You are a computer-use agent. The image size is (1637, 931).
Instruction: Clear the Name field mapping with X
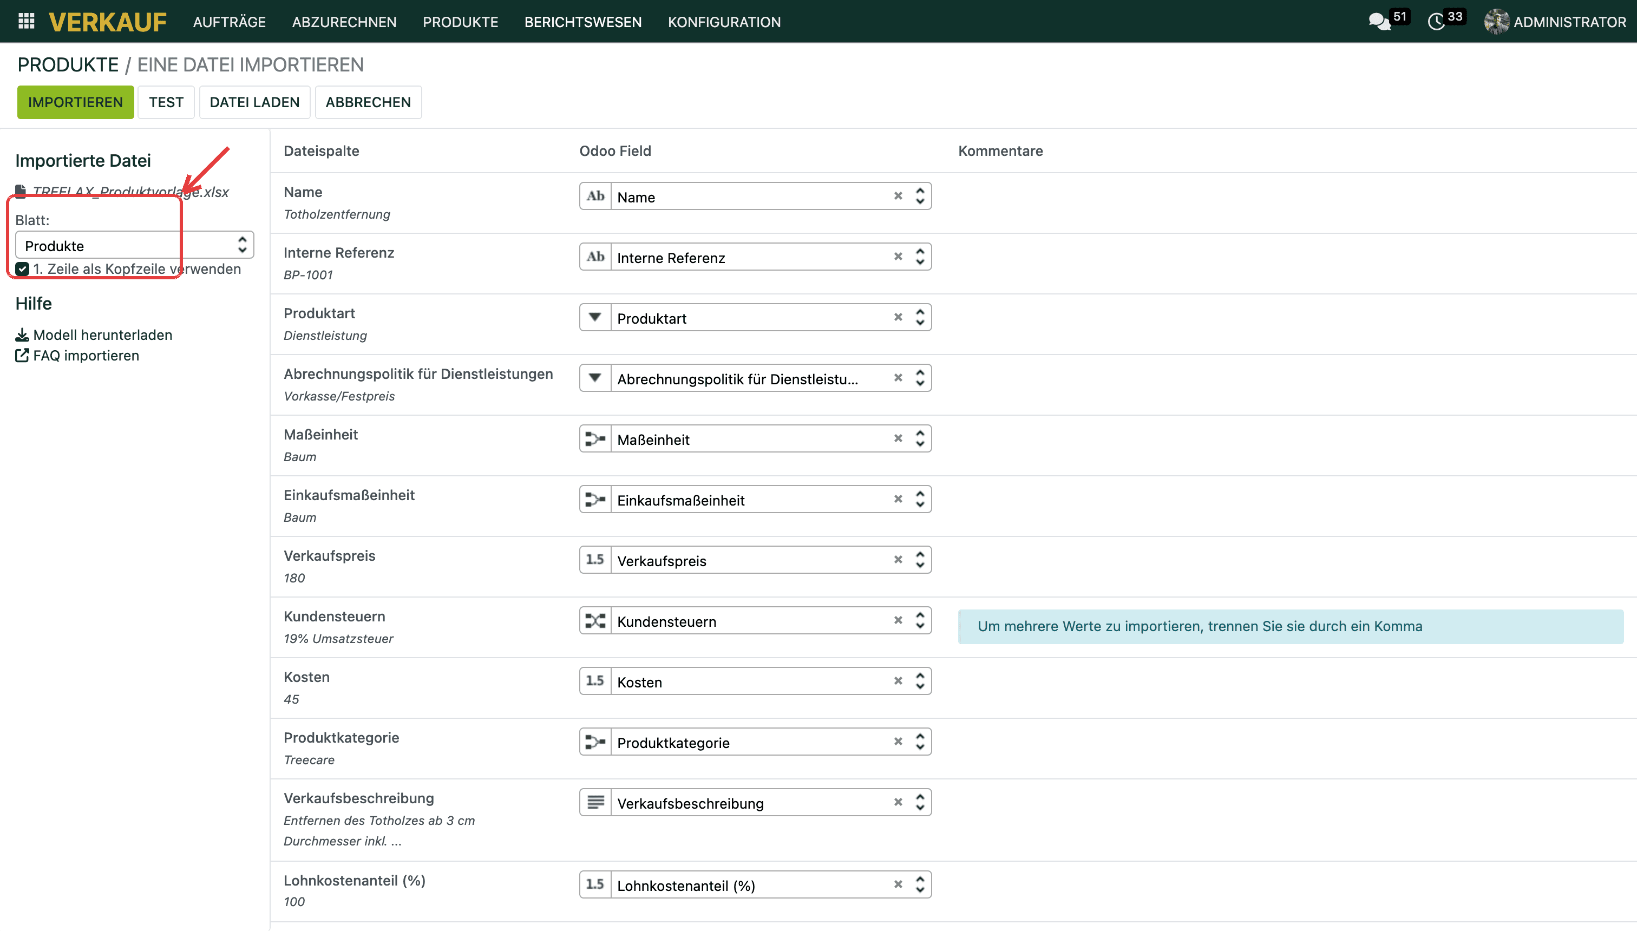[x=898, y=195]
